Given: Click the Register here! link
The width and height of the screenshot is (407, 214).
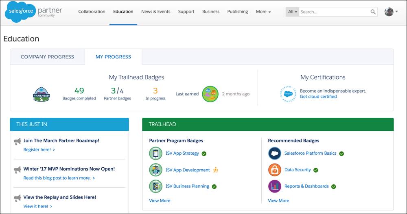Looking at the screenshot, I should (x=39, y=149).
